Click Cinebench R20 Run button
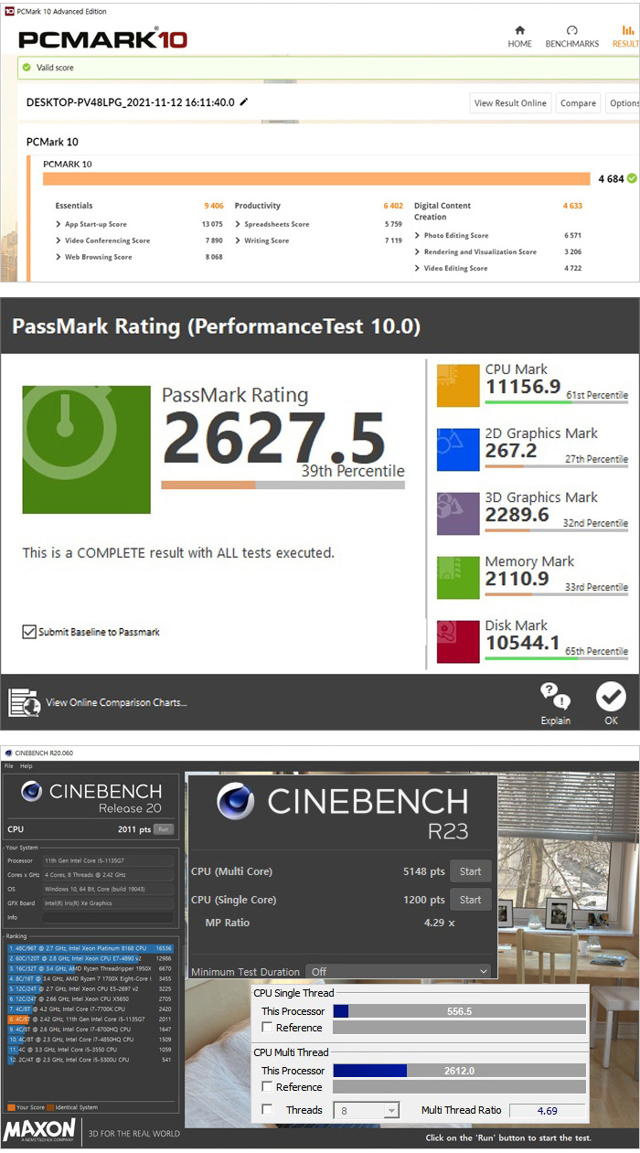Viewport: 640px width, 1153px height. [164, 828]
